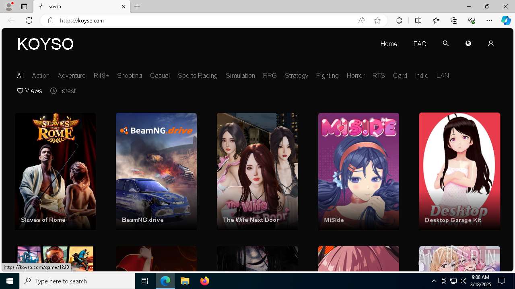Screen dimensions: 515x289
Task: Click the KOYSO logo
Action: 45,44
